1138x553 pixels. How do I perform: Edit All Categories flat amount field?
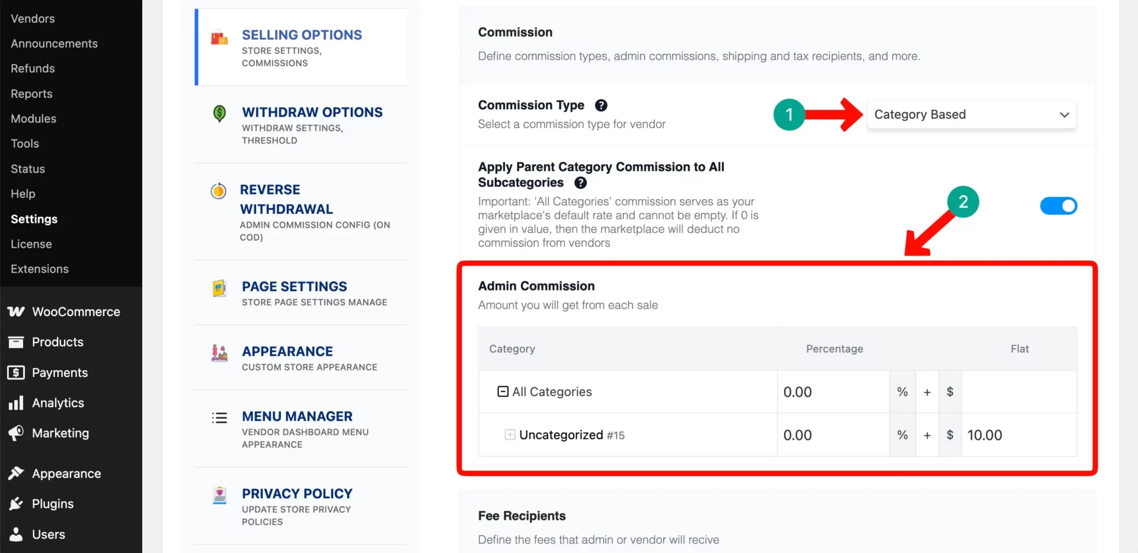click(1019, 392)
